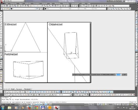Image resolution: width=138 pixels, height=110 pixels.
Task: Click the second dynamic input value field
Action: coord(124,75)
